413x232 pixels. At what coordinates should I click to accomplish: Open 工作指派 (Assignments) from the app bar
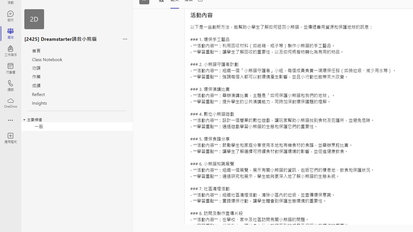click(x=10, y=51)
